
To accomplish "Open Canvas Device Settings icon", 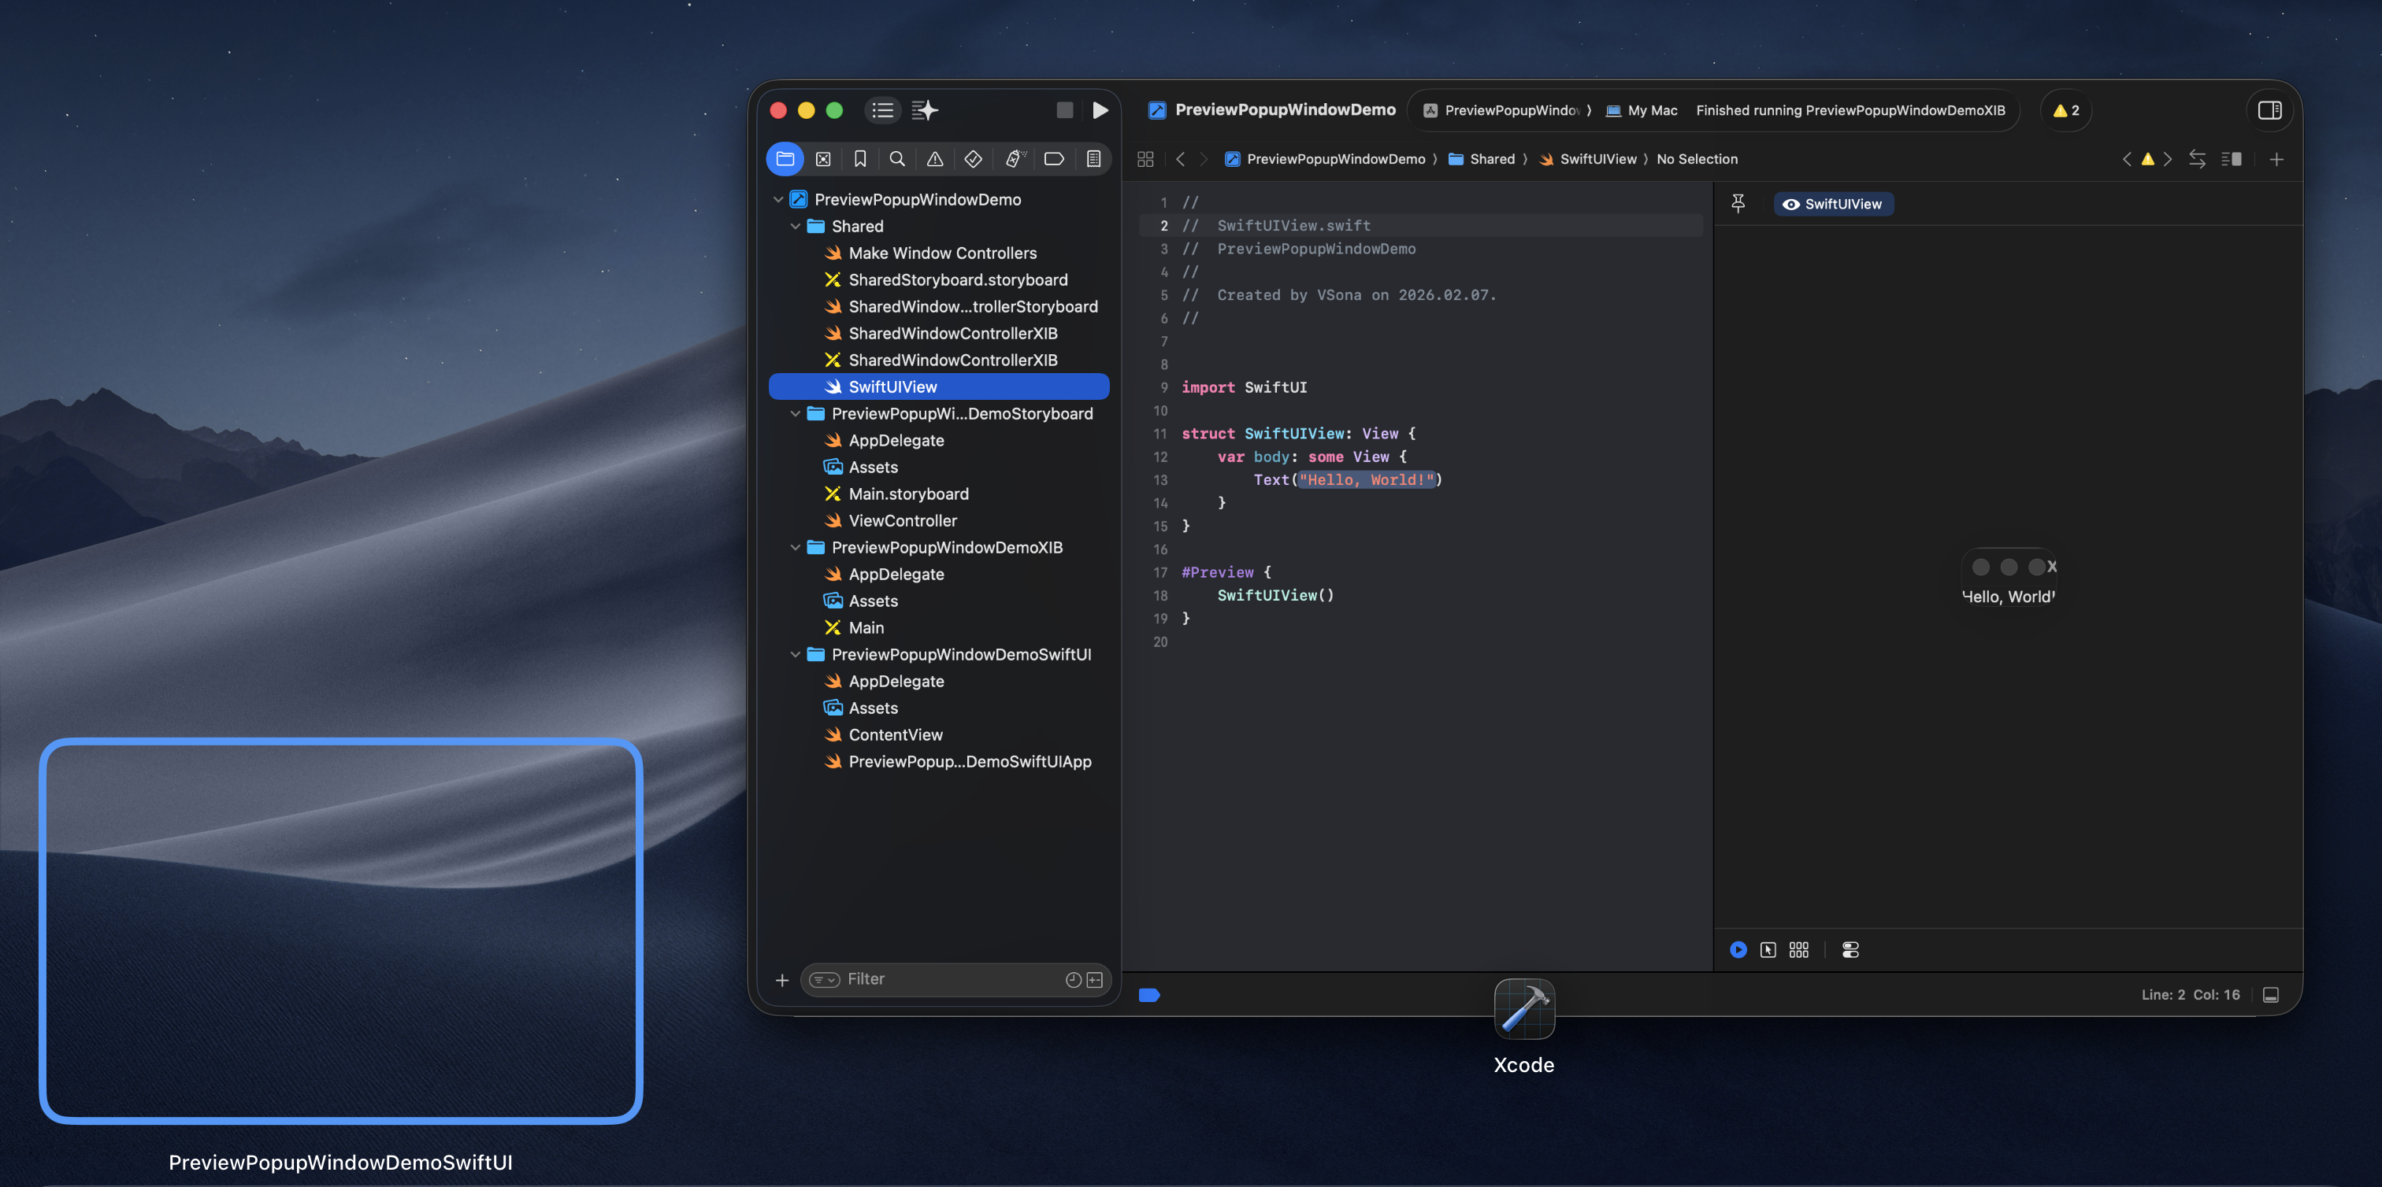I will point(1850,949).
